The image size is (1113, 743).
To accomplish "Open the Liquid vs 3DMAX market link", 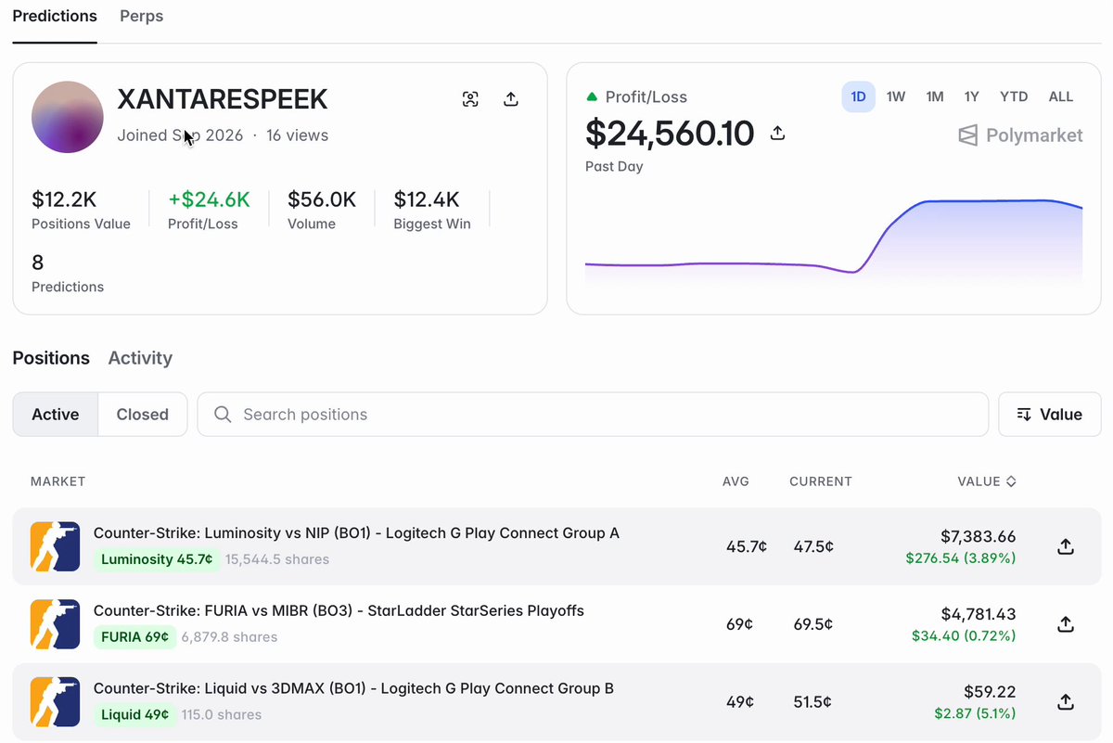I will coord(353,689).
